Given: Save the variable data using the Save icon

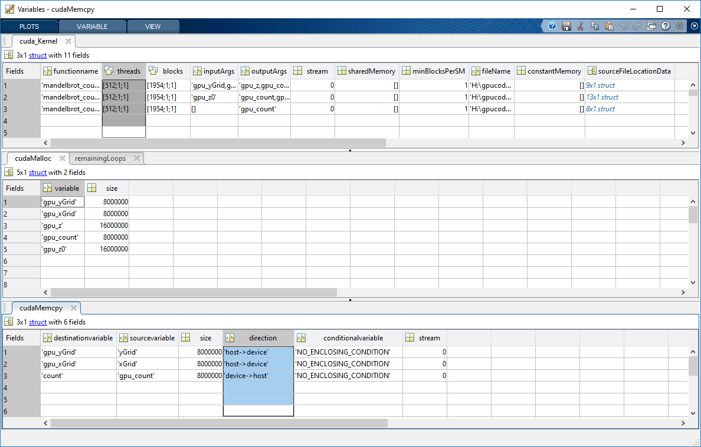Looking at the screenshot, I should pos(566,26).
